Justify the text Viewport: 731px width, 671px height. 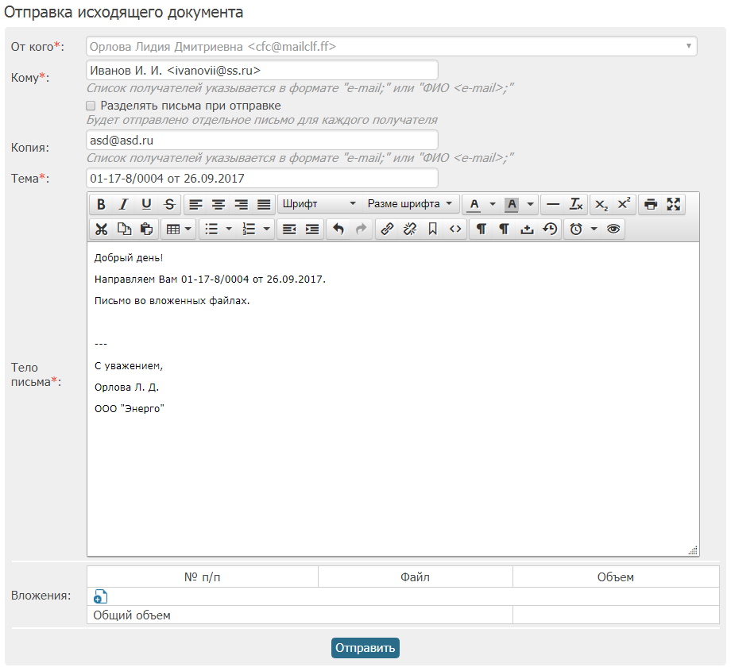click(x=264, y=204)
